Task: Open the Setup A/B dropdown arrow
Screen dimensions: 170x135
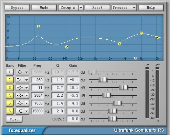Action: [81, 8]
